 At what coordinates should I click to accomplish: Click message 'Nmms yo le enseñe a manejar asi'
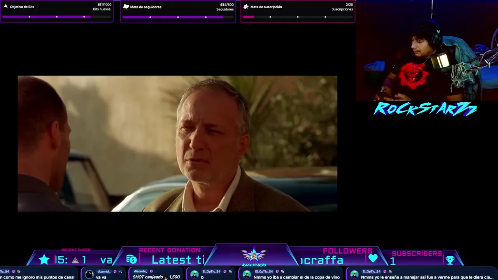pos(427,277)
